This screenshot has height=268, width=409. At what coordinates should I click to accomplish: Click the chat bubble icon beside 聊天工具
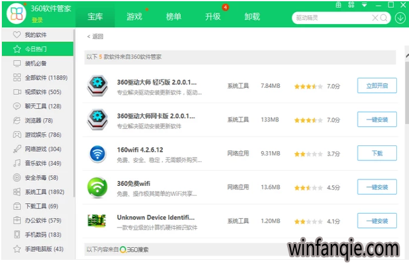[x=17, y=106]
